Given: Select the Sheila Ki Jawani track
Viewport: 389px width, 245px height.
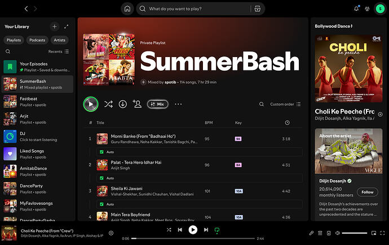Looking at the screenshot, I should click(x=193, y=191).
